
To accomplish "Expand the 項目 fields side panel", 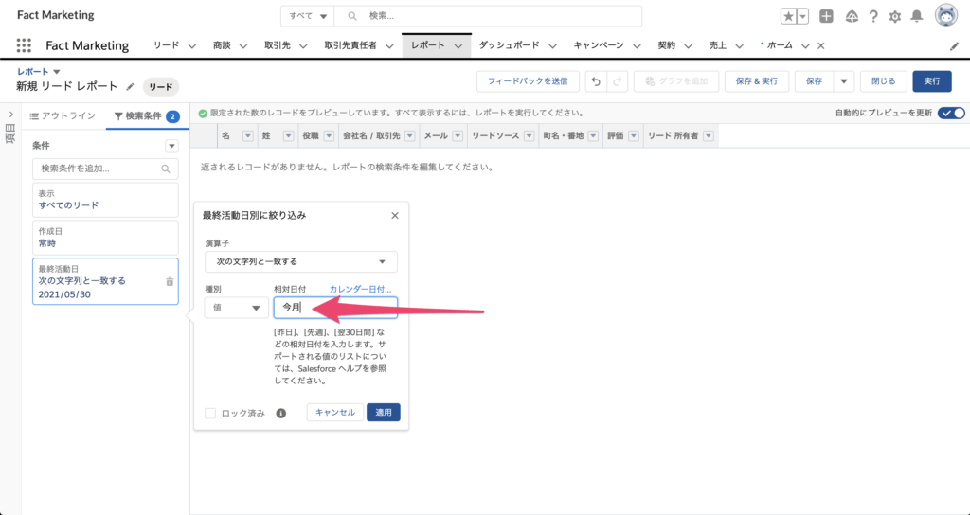I will [11, 115].
